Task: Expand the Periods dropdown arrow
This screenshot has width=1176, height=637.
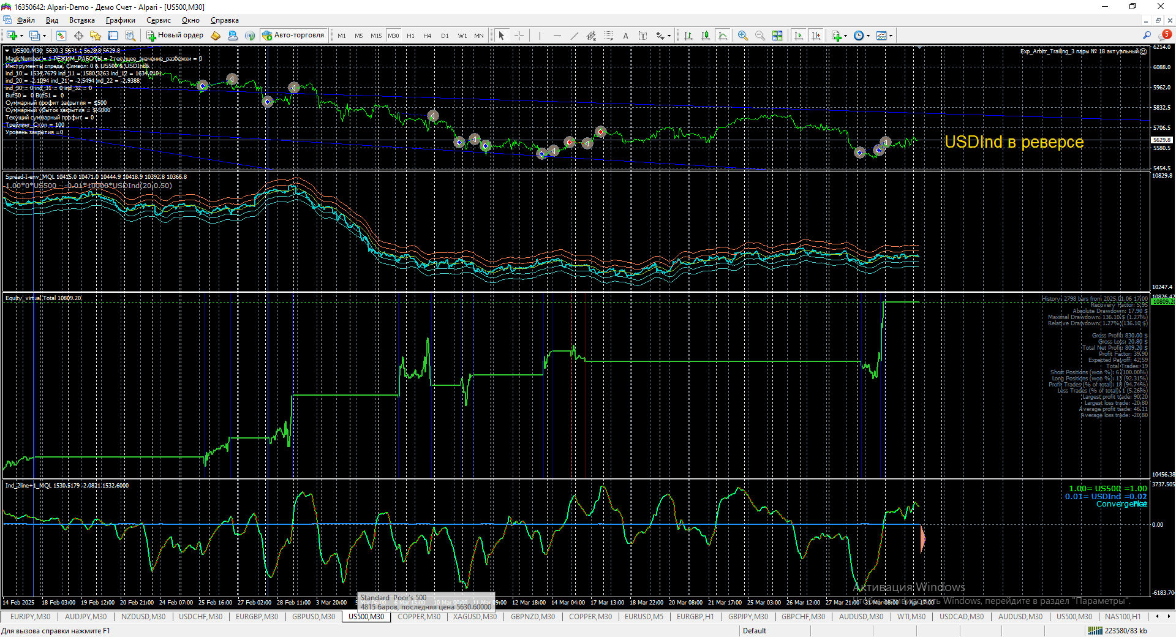Action: point(868,36)
